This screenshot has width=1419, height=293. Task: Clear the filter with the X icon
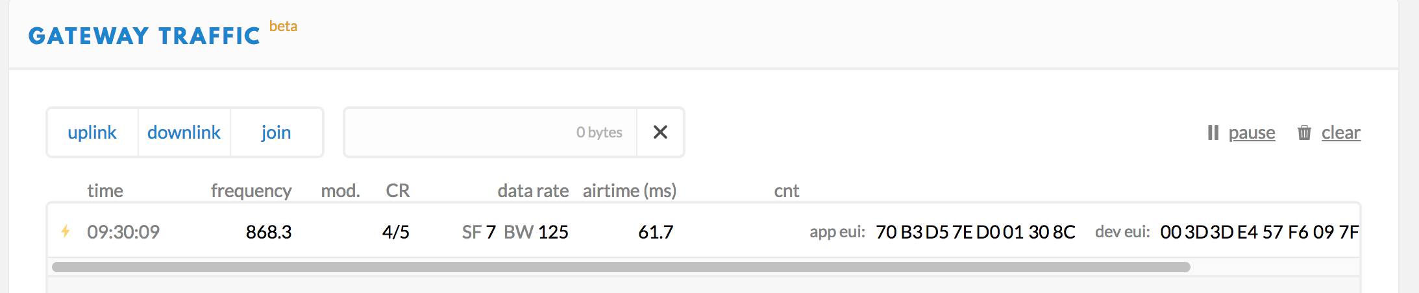pyautogui.click(x=660, y=132)
